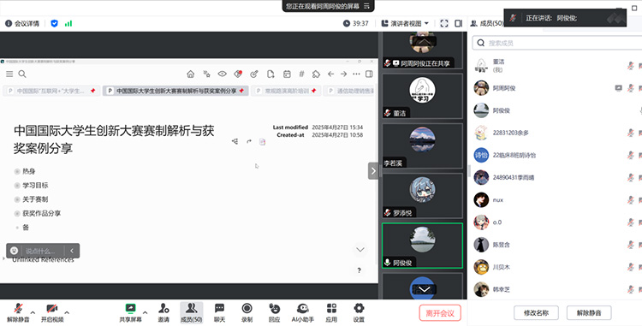Open 会议详情 meeting details
Image resolution: width=642 pixels, height=326 pixels.
click(22, 24)
